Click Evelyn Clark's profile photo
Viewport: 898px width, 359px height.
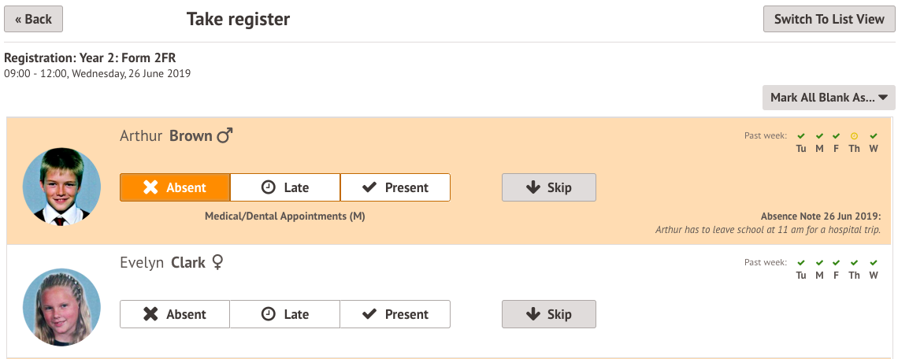[x=61, y=307]
